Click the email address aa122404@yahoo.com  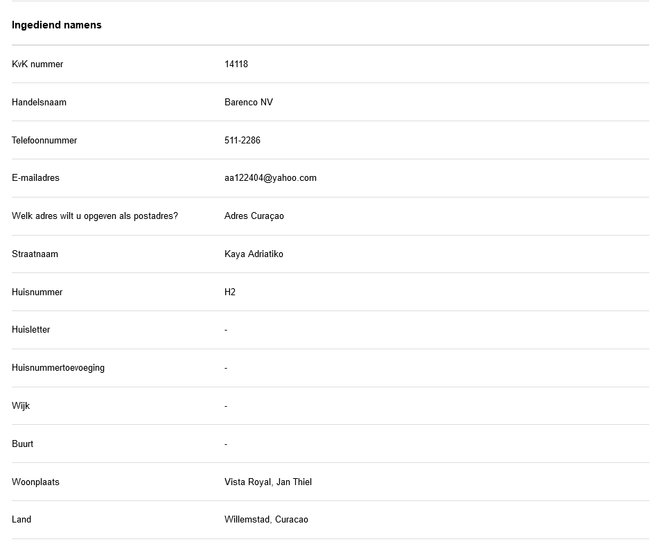(x=270, y=178)
